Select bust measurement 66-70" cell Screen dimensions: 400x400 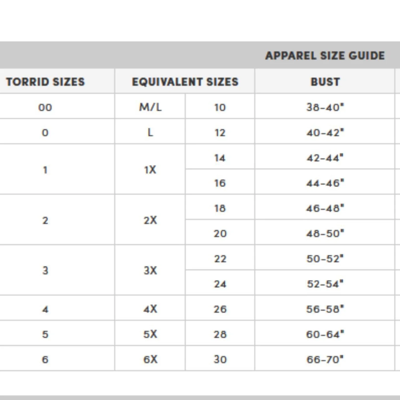325,359
